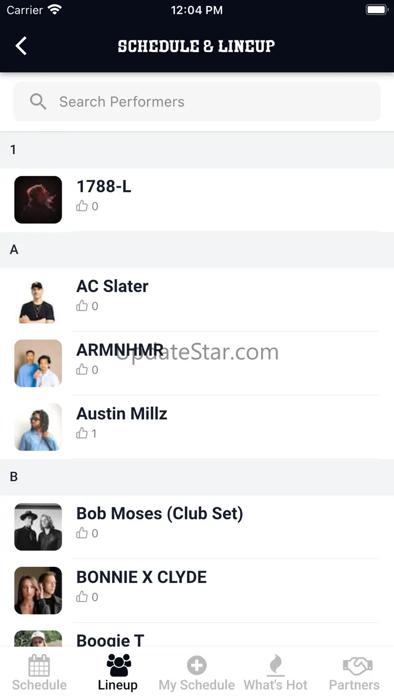Tap thumbs-up under BONNIE X CLYDE
This screenshot has width=394, height=700.
pyautogui.click(x=82, y=597)
